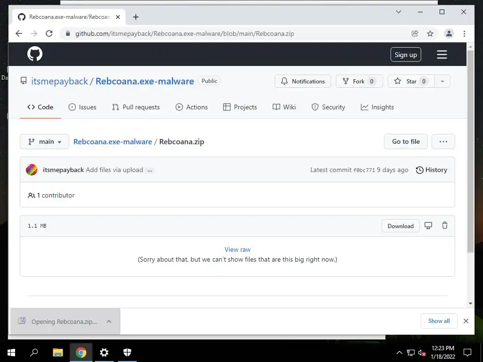Expand the commit message ellipsis
Image resolution: width=483 pixels, height=362 pixels.
(x=150, y=170)
